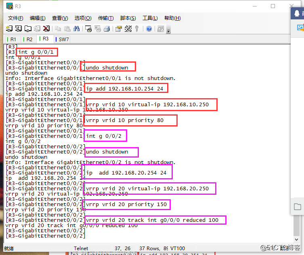Click 'ip add 192.168.10.254 24' command text
304x255 pixels.
point(124,89)
